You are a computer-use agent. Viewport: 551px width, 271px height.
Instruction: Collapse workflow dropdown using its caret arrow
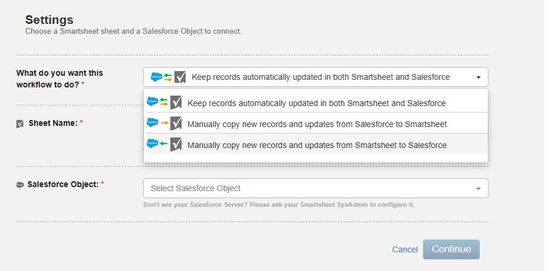[x=479, y=77]
